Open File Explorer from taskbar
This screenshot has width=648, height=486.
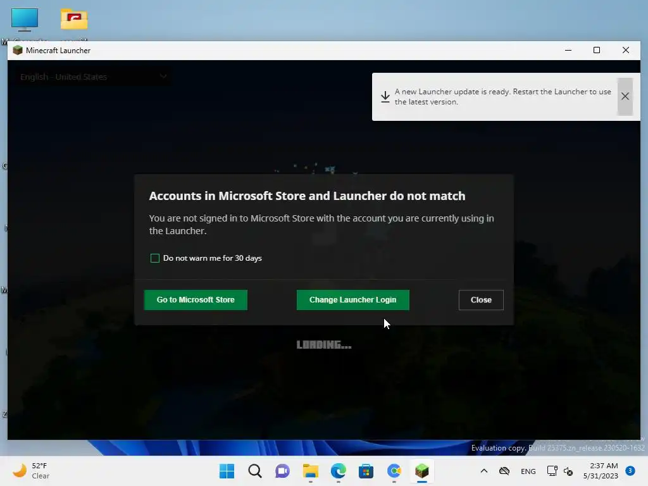click(x=310, y=471)
